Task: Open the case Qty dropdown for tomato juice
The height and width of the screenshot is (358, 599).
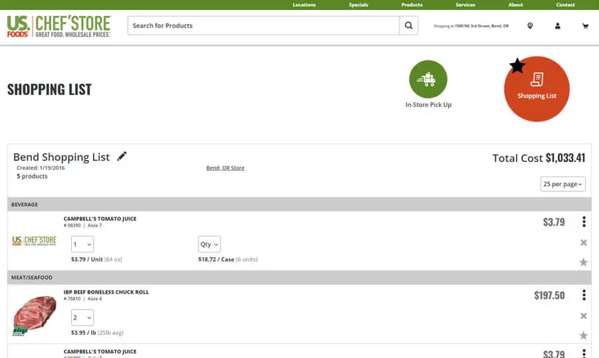Action: (209, 244)
